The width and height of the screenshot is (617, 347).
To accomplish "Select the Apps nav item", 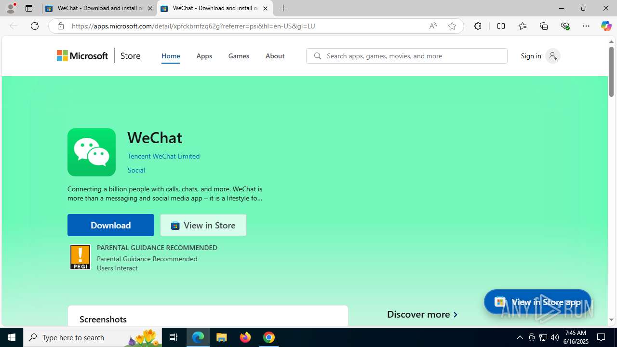I will tap(204, 56).
